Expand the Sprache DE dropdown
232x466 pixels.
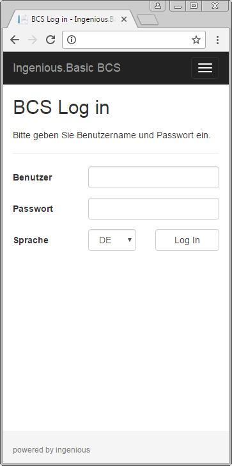112,240
